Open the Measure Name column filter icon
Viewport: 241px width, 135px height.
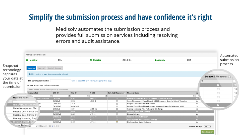[194, 96]
